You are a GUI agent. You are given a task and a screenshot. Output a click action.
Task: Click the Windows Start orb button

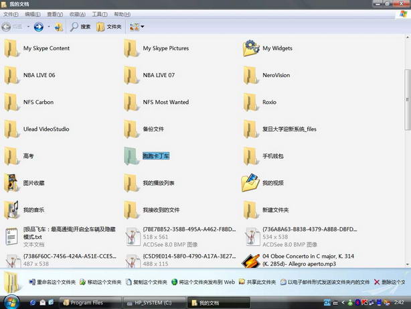click(x=11, y=302)
